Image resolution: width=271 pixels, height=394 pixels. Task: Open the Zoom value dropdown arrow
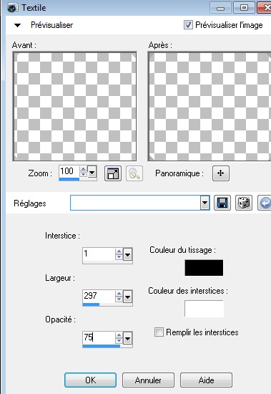[92, 172]
